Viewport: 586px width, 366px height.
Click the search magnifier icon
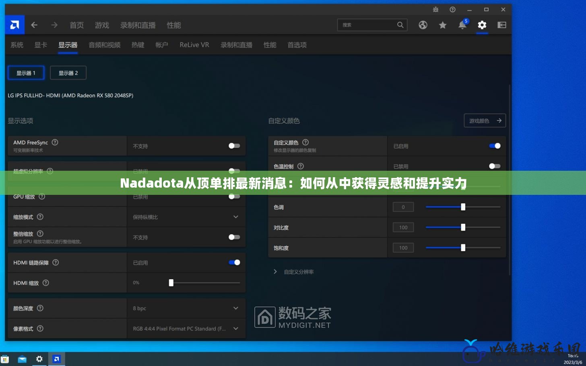coord(400,25)
